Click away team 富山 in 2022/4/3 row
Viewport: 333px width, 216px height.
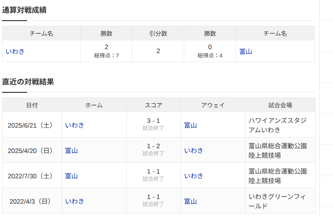[191, 201]
